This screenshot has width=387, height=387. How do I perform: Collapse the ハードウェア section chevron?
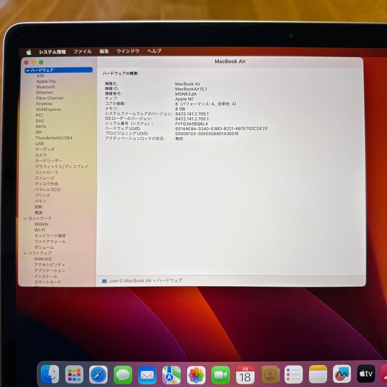click(x=27, y=71)
